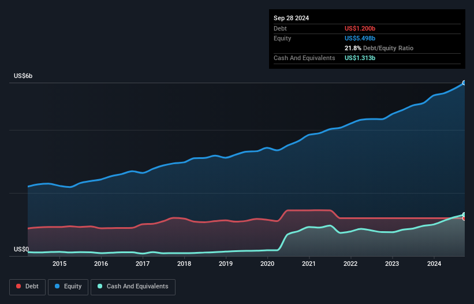Click the 2022 x-axis label
Image resolution: width=474 pixels, height=304 pixels.
[x=350, y=264]
